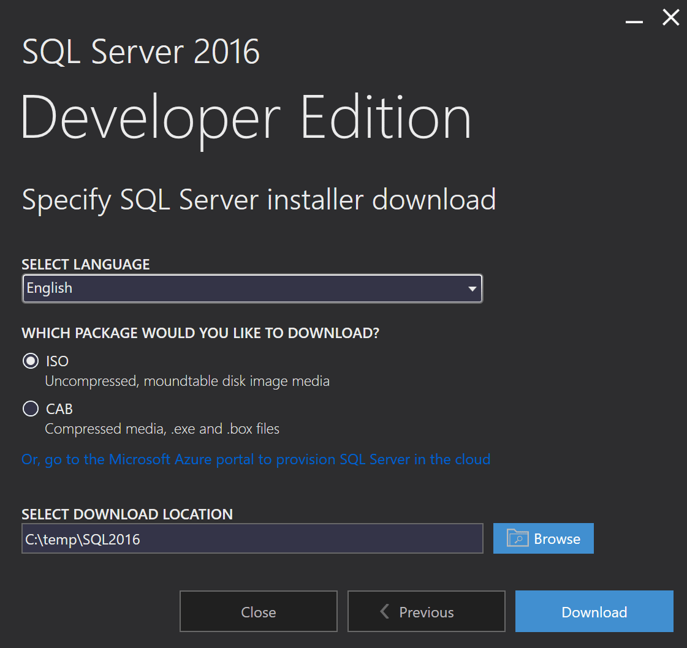Screen dimensions: 687x648
Task: Go back with the Previous button
Action: [x=427, y=611]
